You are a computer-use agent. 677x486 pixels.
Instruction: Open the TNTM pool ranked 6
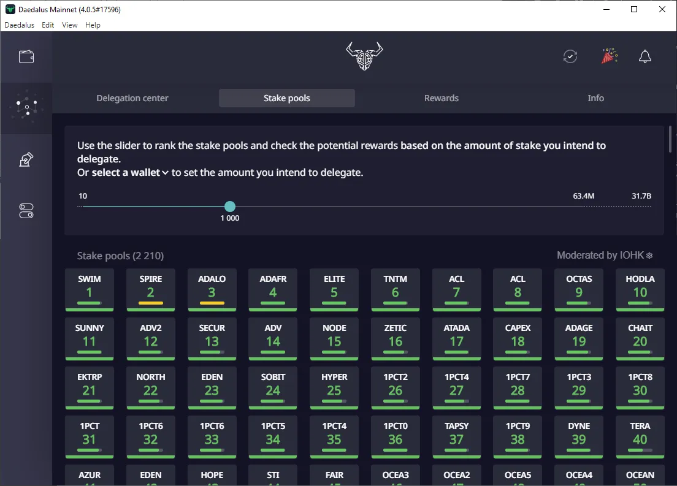click(396, 290)
